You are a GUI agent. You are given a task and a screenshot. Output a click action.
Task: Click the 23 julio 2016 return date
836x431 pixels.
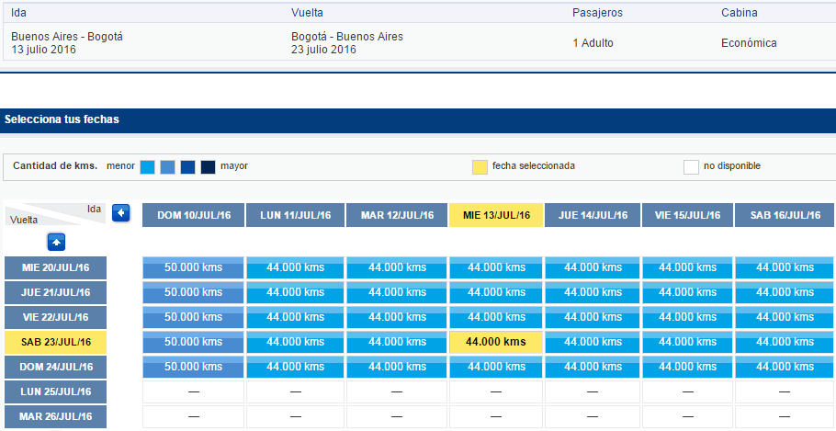point(323,50)
